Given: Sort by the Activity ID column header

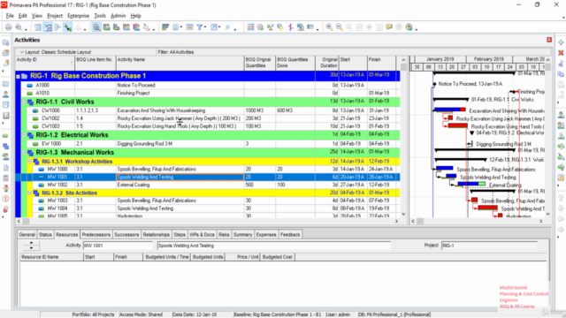Looking at the screenshot, I should pyautogui.click(x=45, y=63).
